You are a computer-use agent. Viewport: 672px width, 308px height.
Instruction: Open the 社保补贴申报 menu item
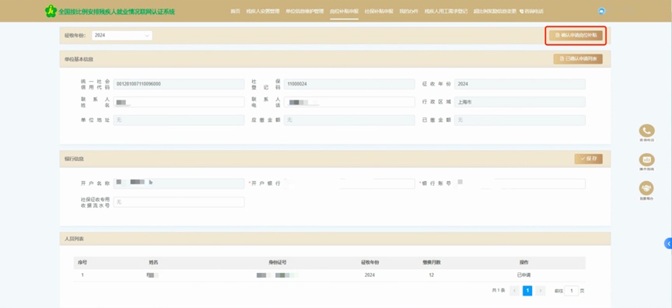tap(379, 11)
